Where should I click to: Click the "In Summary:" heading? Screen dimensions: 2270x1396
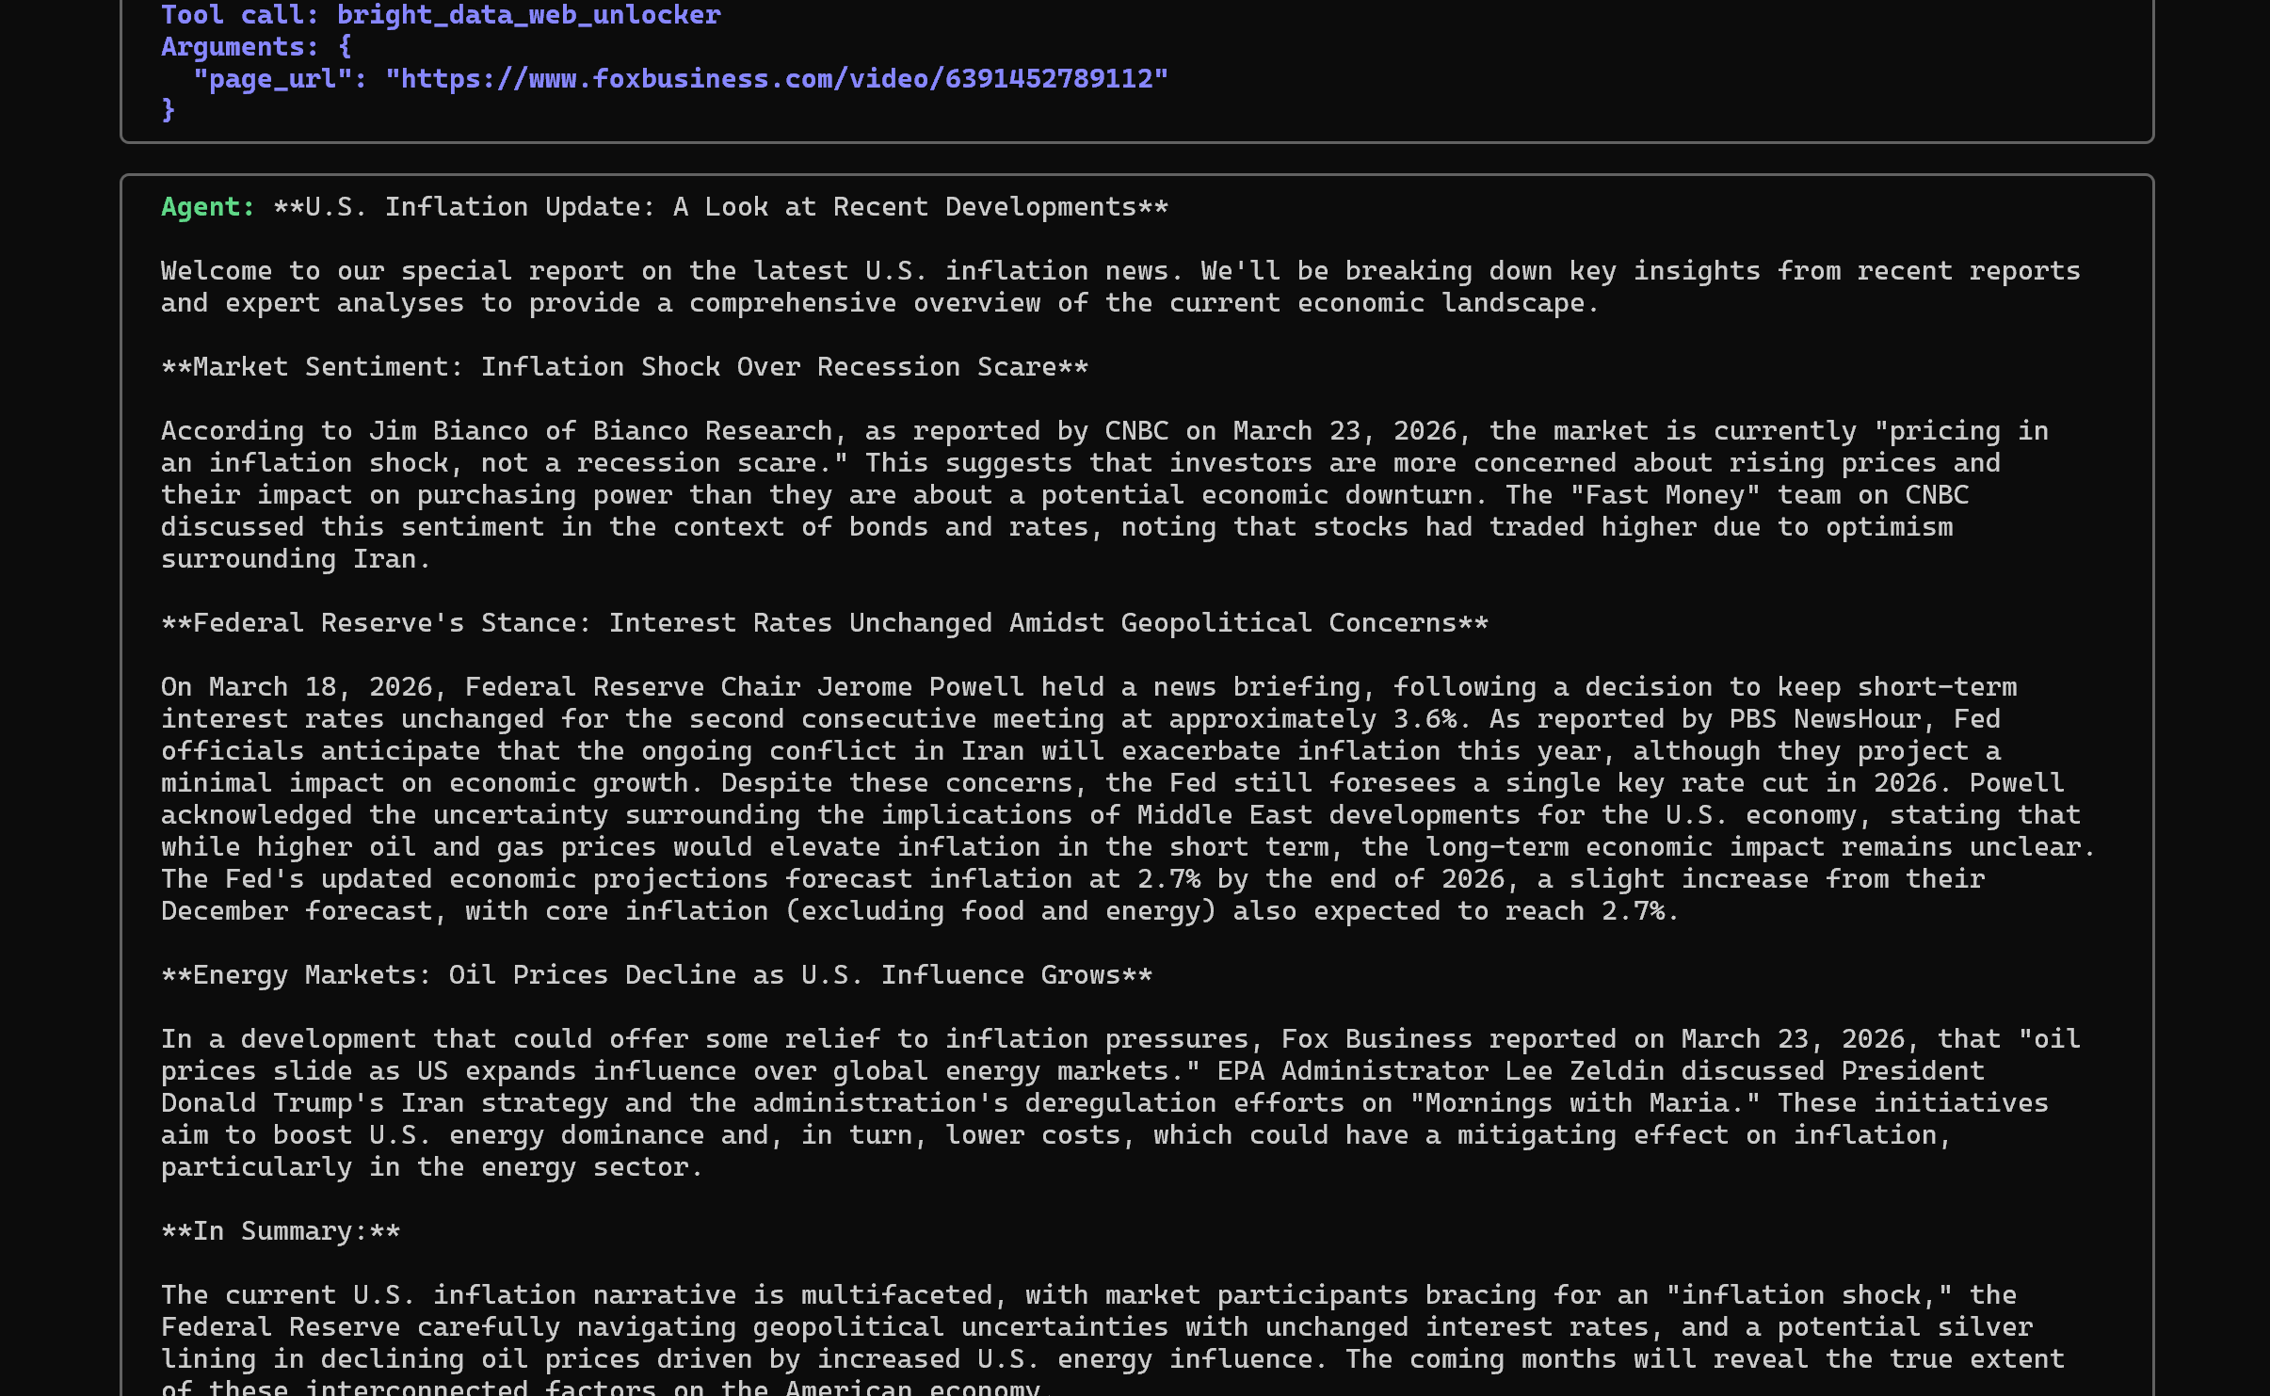pyautogui.click(x=280, y=1230)
